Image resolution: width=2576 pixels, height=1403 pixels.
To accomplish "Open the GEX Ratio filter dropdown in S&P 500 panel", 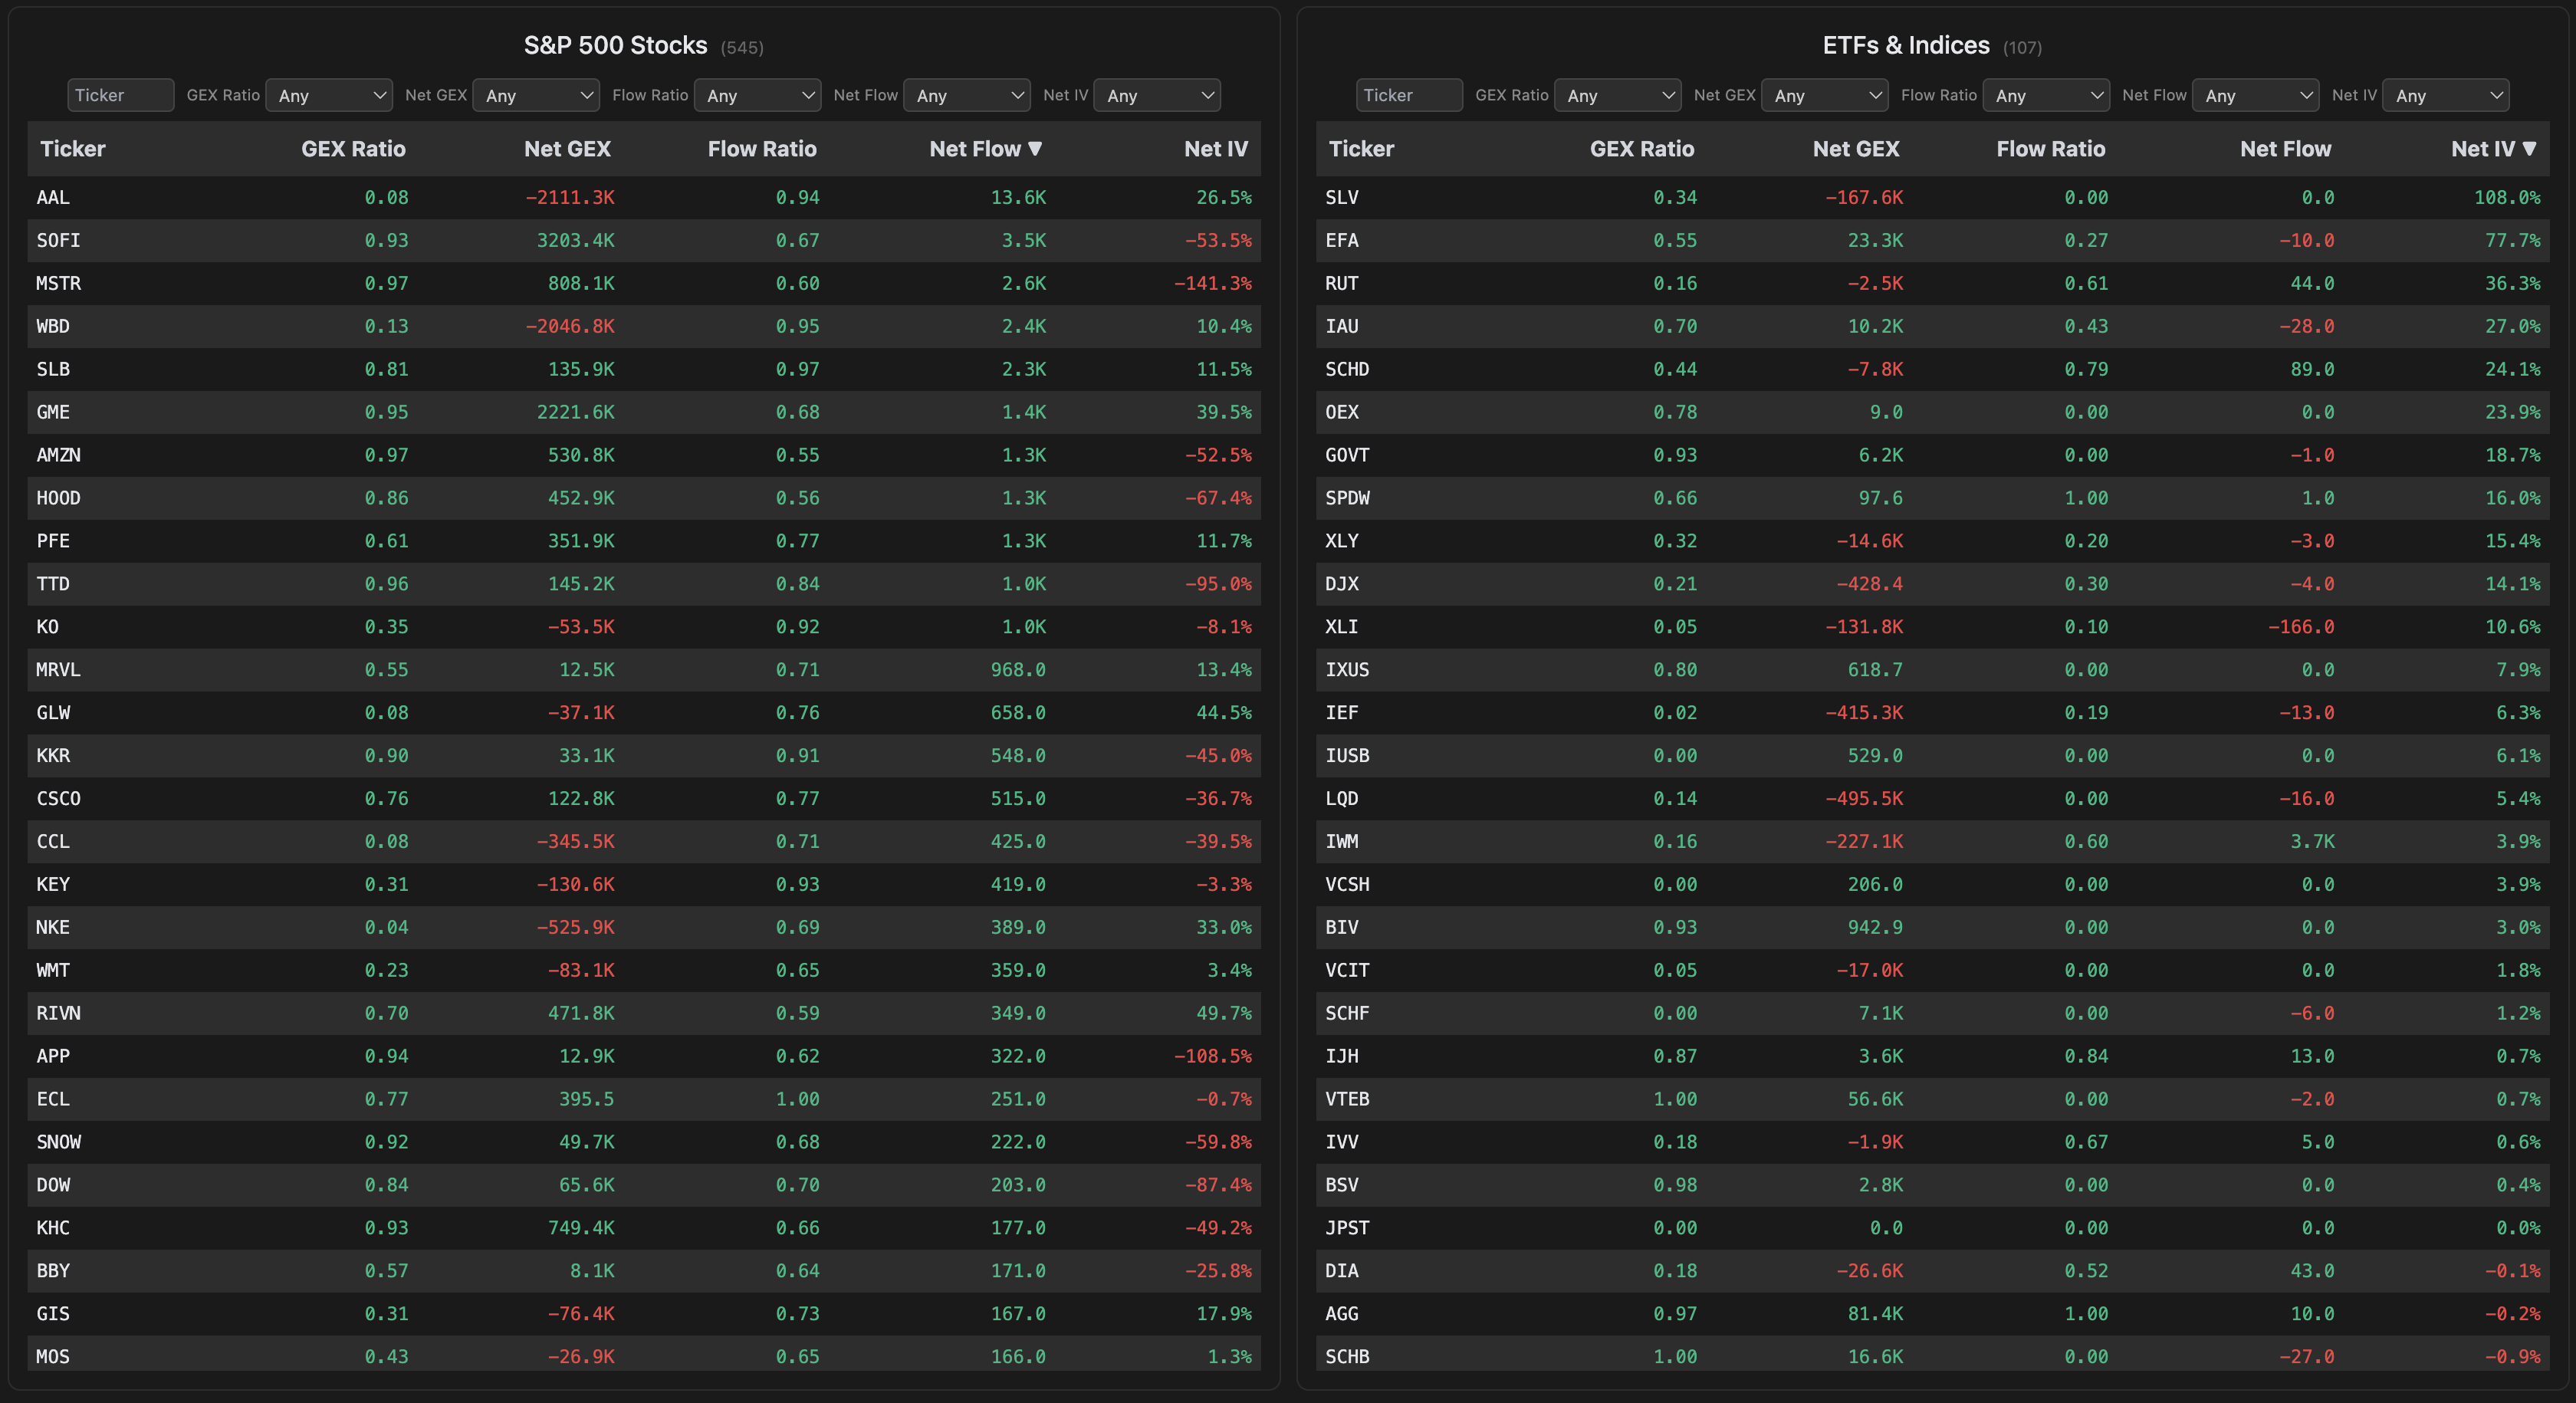I will (x=329, y=95).
